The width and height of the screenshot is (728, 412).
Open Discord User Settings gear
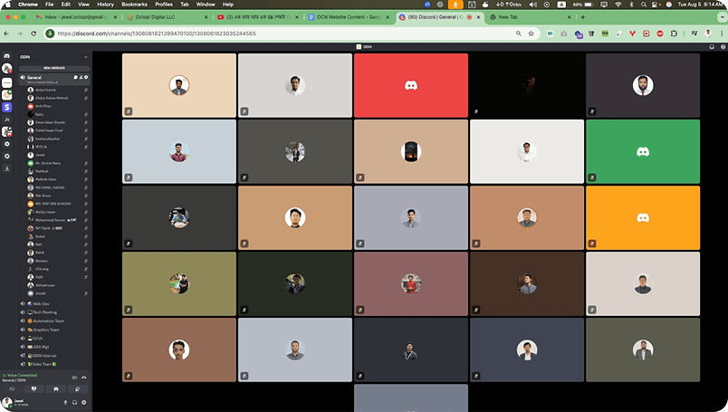click(x=84, y=402)
